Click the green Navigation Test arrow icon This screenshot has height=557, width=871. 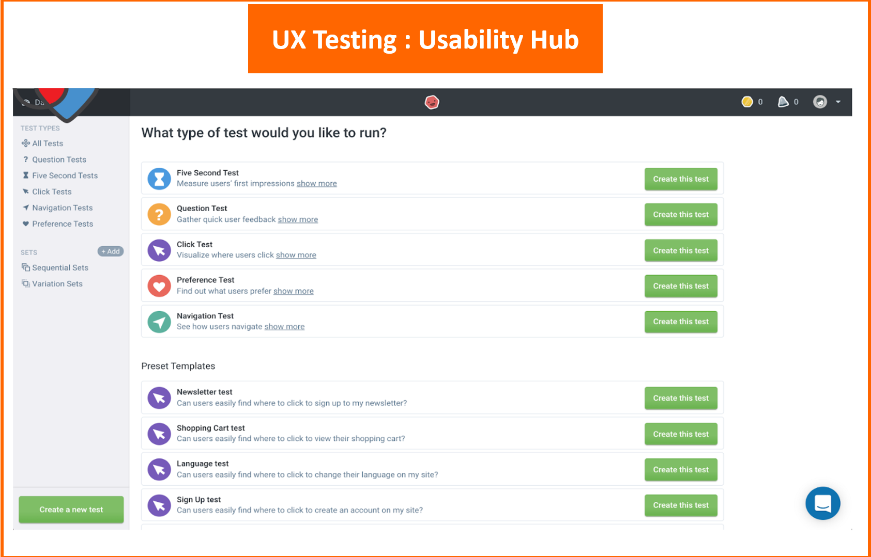[x=159, y=322]
